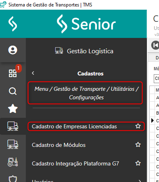Click the breadcrumb path Menu / Gestão de Transporte

tap(70, 89)
